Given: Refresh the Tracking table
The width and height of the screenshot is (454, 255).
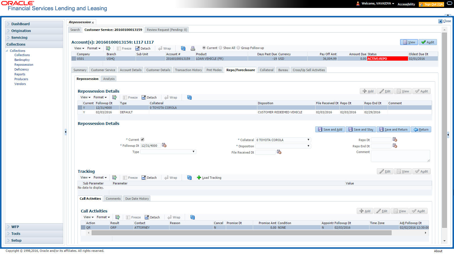Looking at the screenshot, I should [x=189, y=178].
